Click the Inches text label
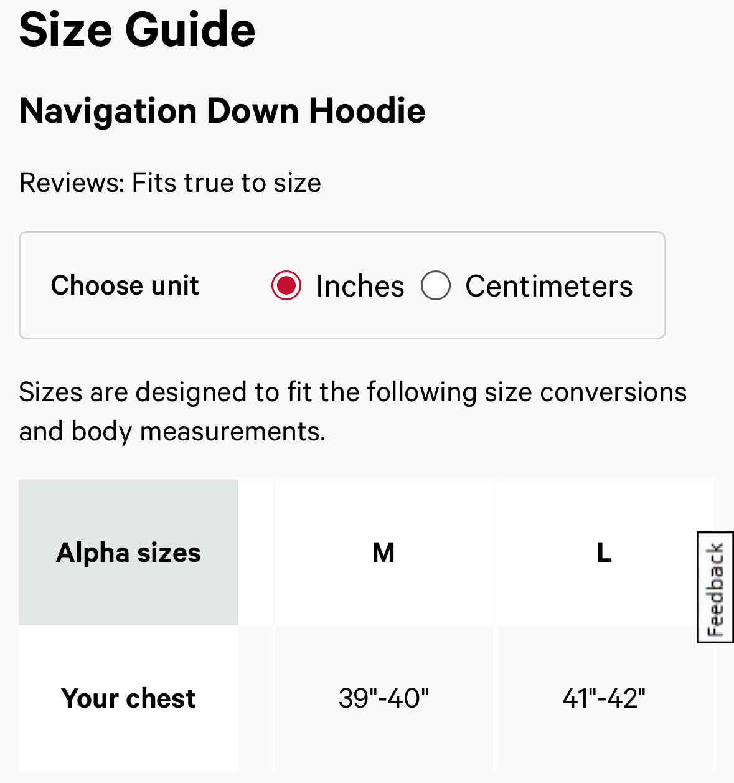Screen dimensions: 734x783 tap(360, 285)
